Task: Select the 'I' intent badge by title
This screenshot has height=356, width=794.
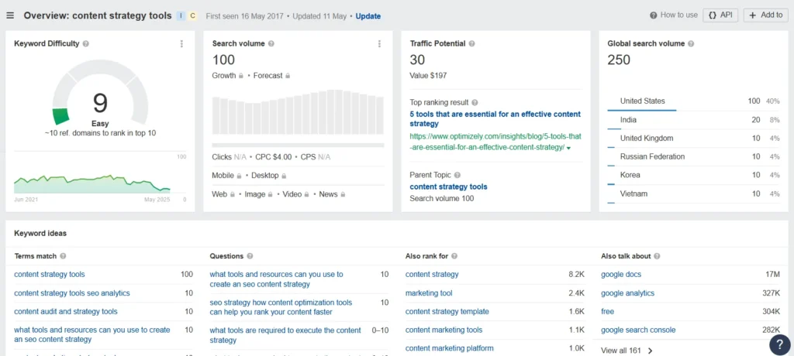Action: [180, 15]
